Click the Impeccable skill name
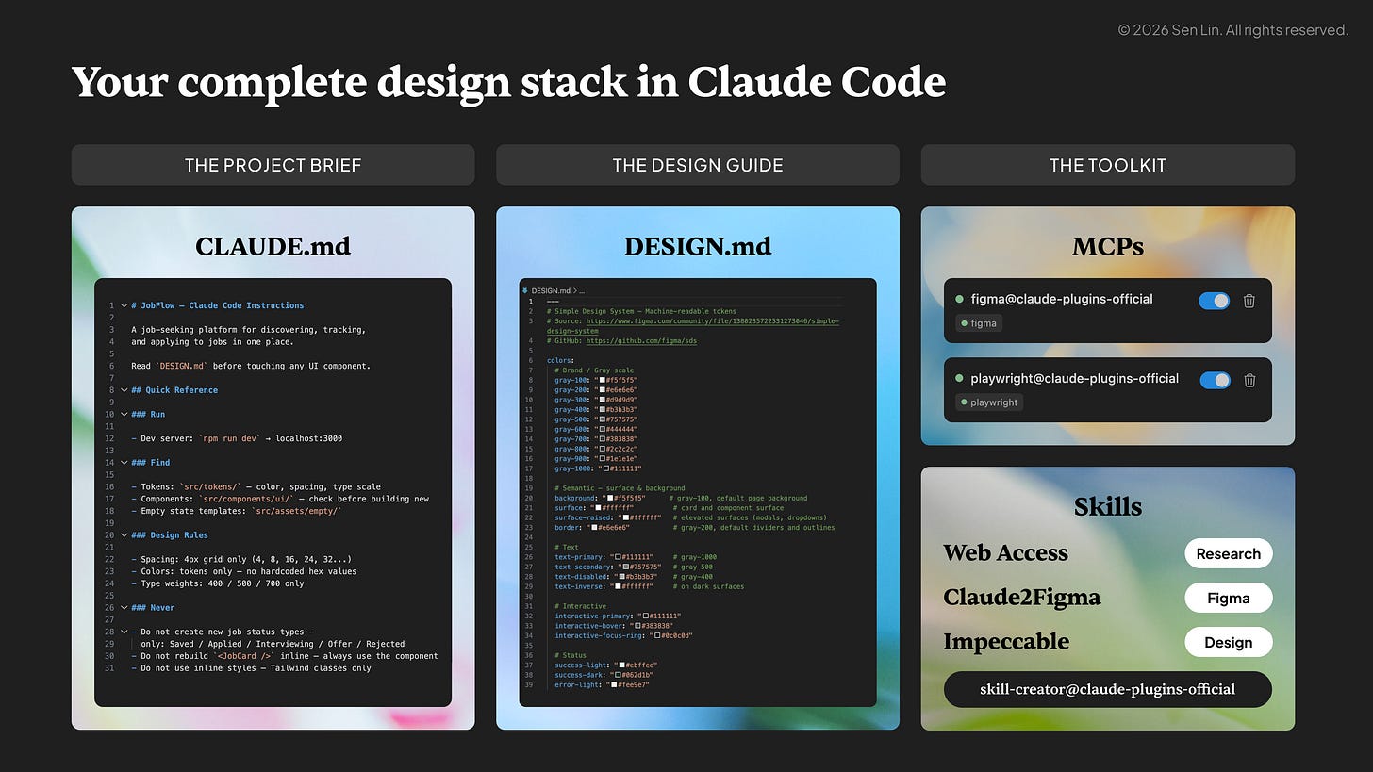This screenshot has width=1373, height=772. 1006,642
